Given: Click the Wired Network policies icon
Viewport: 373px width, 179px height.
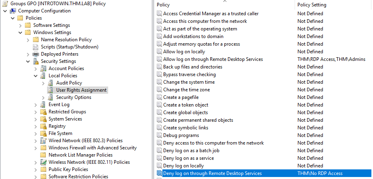Looking at the screenshot, I should pos(43,141).
